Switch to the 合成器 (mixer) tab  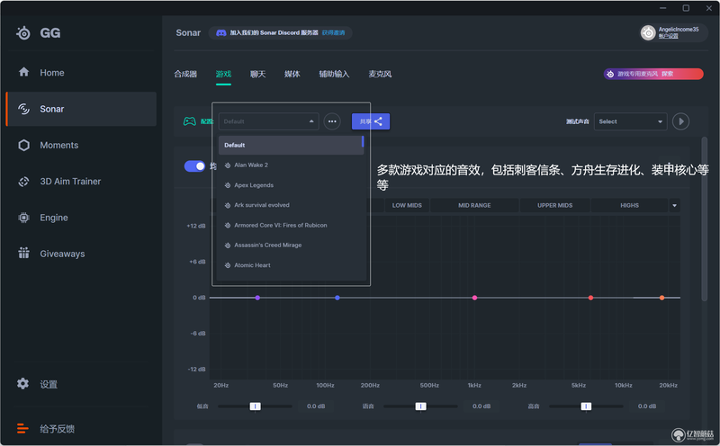(x=185, y=74)
